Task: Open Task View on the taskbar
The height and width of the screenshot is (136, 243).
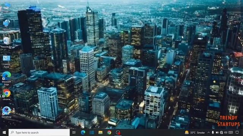Action: (74, 133)
